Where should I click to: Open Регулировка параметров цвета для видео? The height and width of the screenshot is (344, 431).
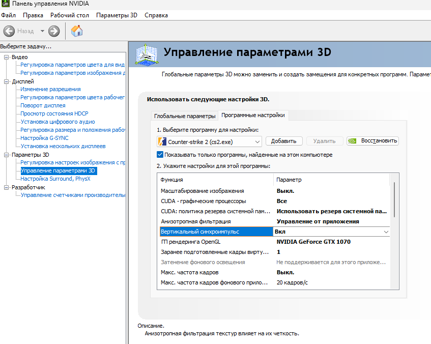coord(73,65)
